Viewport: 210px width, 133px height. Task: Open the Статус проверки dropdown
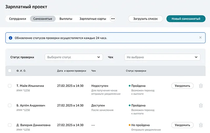pyautogui.click(x=74, y=57)
